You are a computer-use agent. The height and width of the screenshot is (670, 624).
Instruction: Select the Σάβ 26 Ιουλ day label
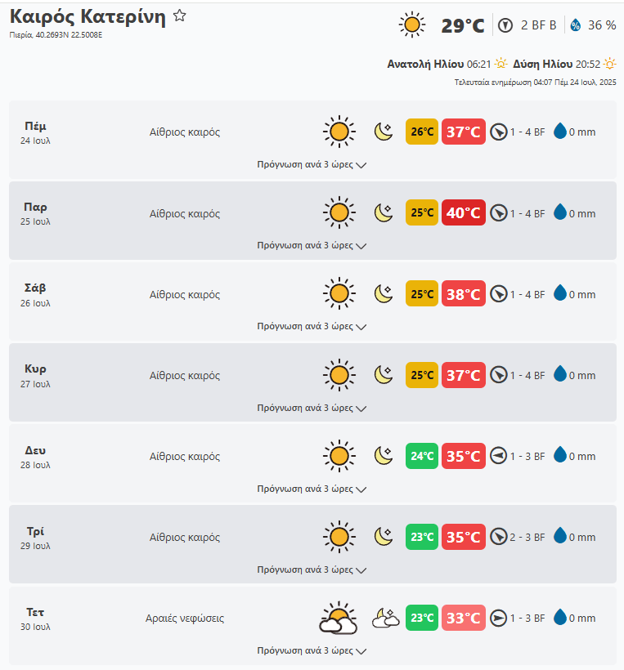coord(36,294)
